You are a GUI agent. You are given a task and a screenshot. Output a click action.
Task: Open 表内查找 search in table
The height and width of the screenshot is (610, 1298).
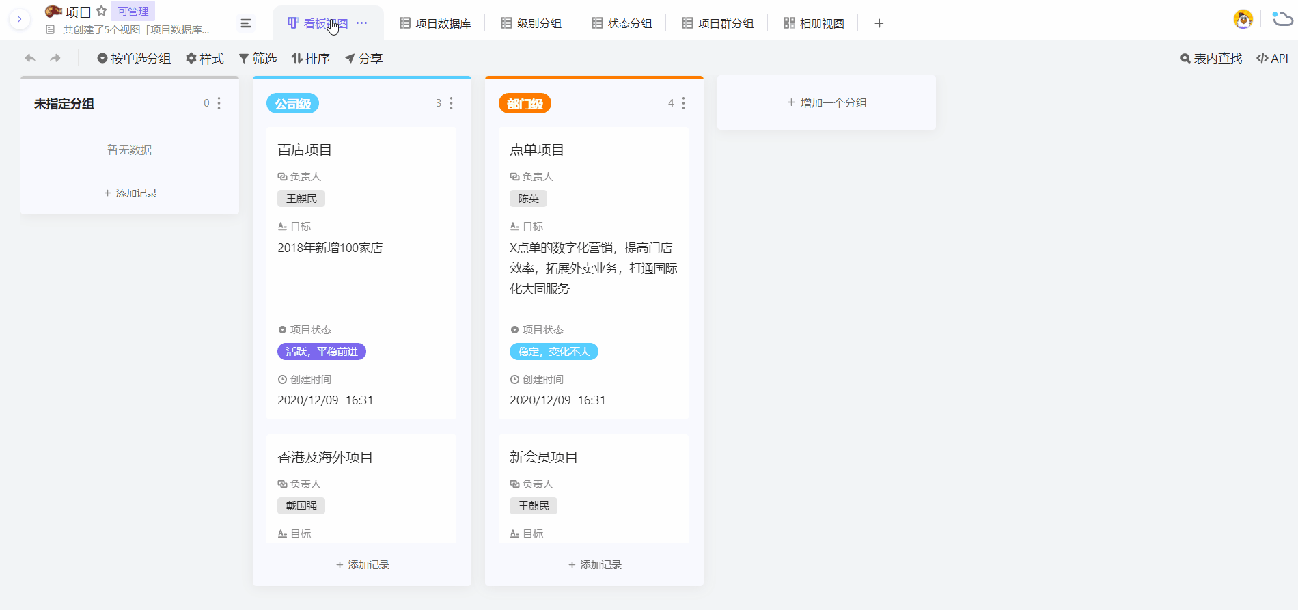tap(1211, 59)
